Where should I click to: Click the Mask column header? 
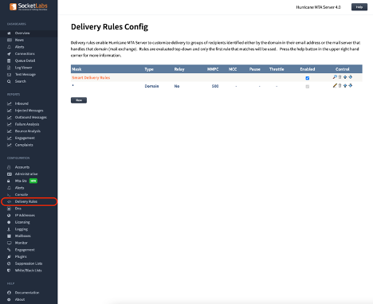pyautogui.click(x=77, y=69)
